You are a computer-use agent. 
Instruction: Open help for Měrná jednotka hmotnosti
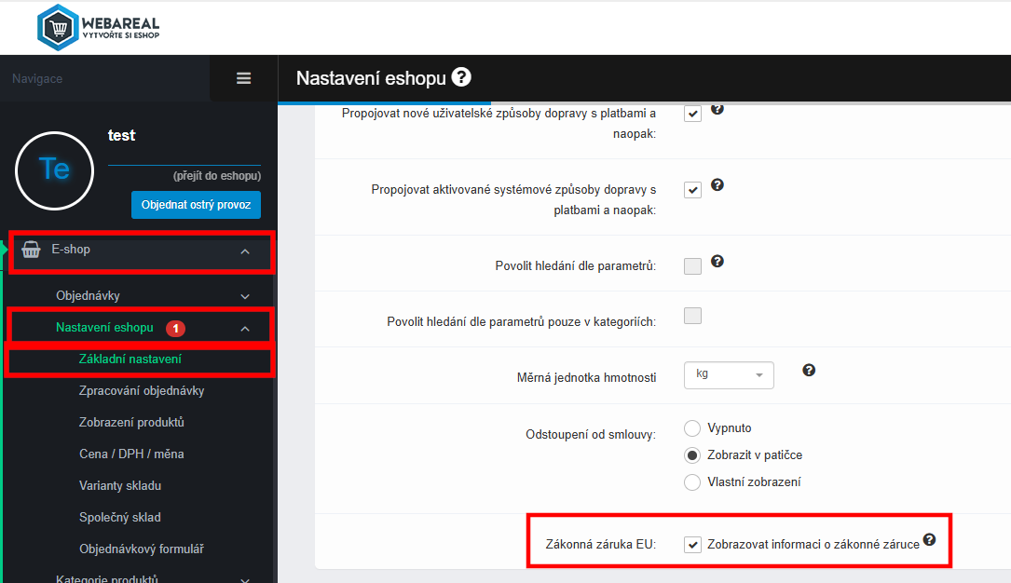pos(809,371)
